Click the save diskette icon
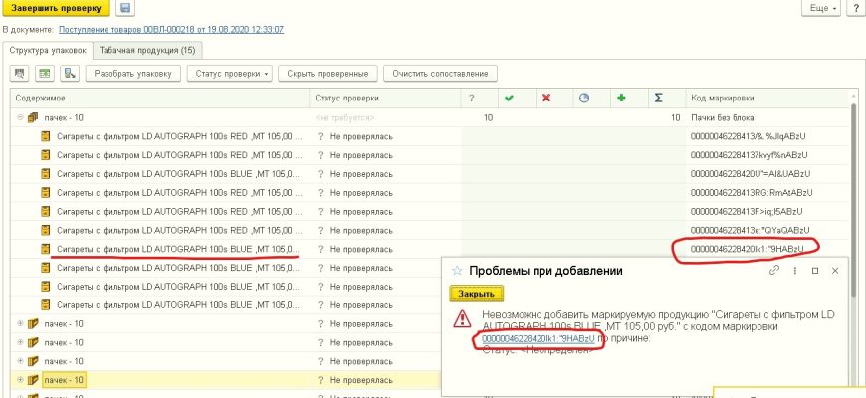Screen dimensions: 866x398 [x=125, y=9]
